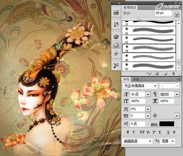The width and height of the screenshot is (183, 156).
Task: Open the Clone Source panel icon
Action: click(x=116, y=53)
